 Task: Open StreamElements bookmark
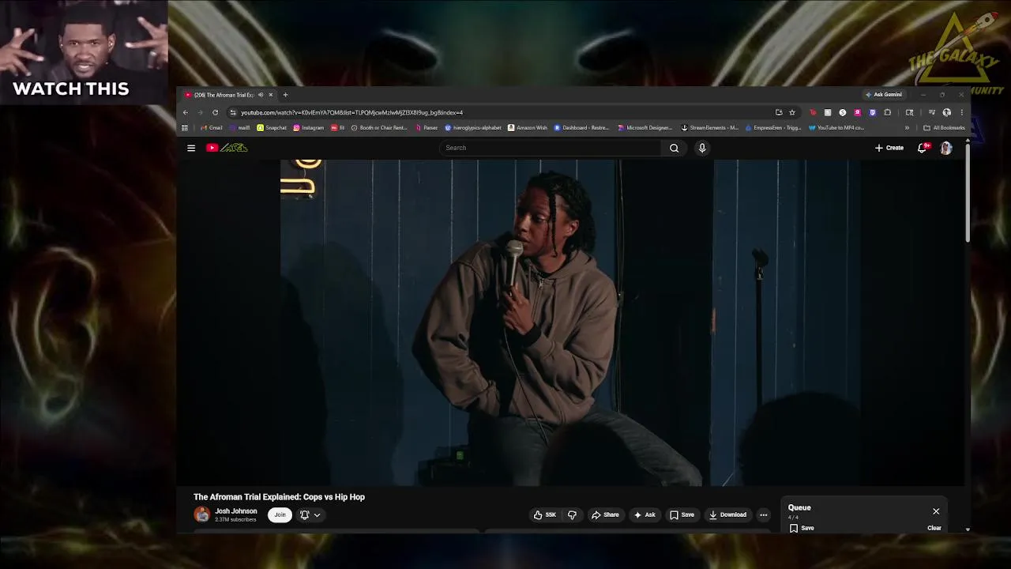click(710, 128)
